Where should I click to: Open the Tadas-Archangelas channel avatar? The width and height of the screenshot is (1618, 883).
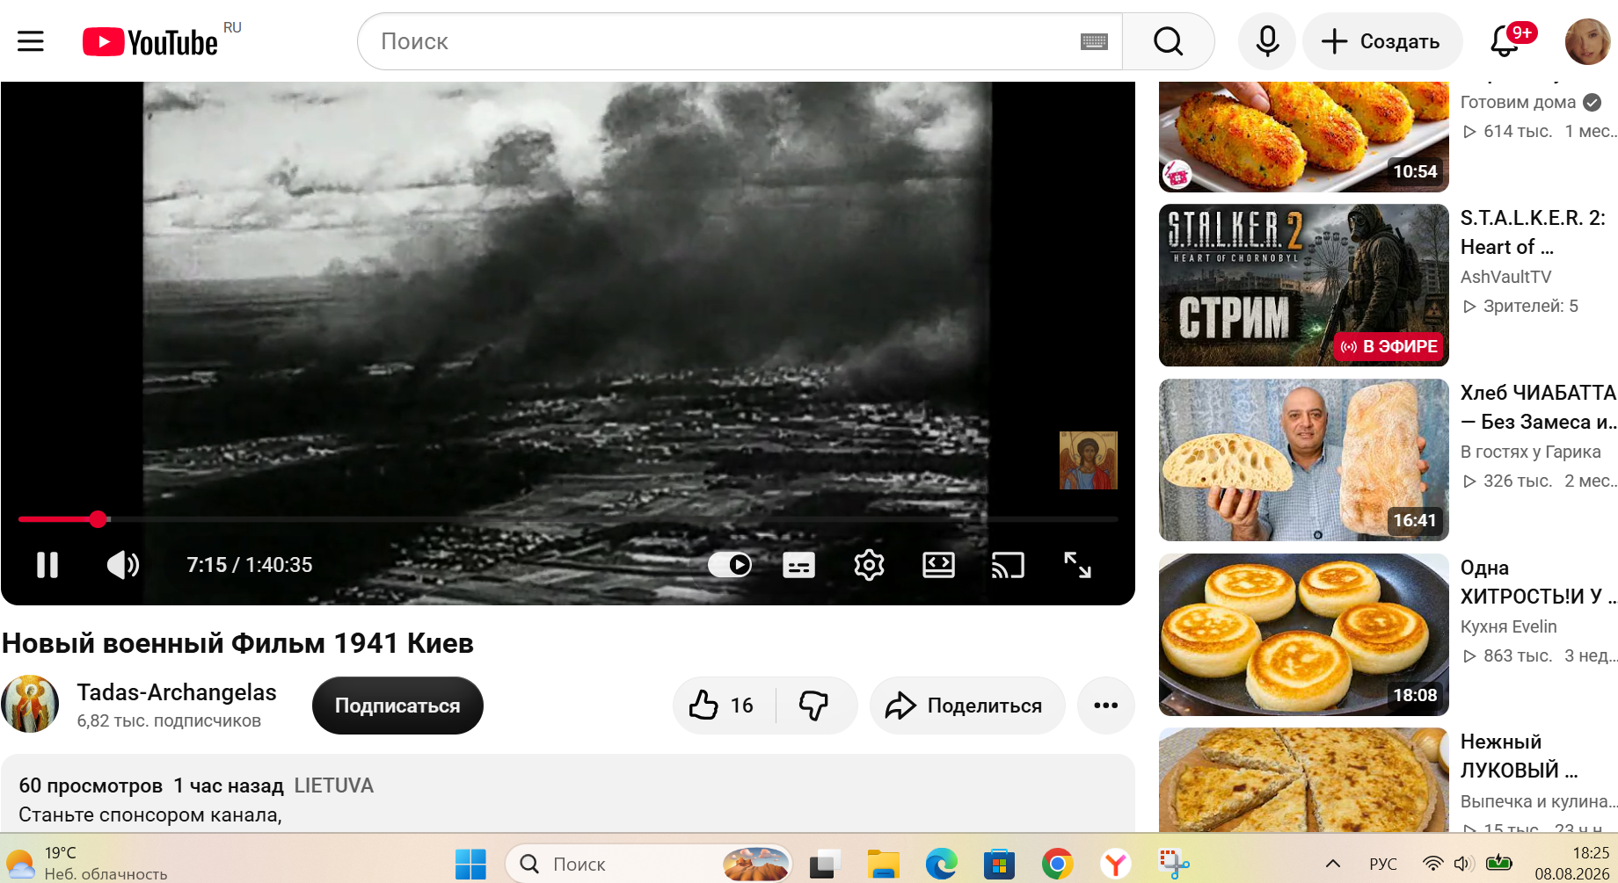(x=30, y=704)
